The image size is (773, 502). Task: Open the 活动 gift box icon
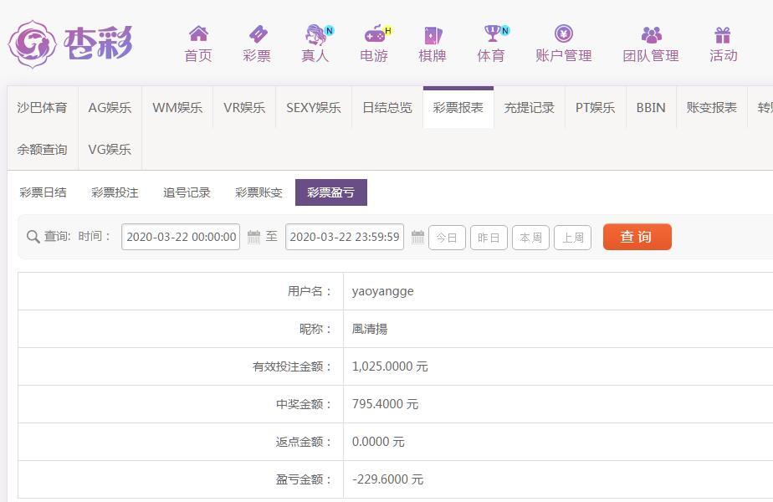tap(722, 35)
